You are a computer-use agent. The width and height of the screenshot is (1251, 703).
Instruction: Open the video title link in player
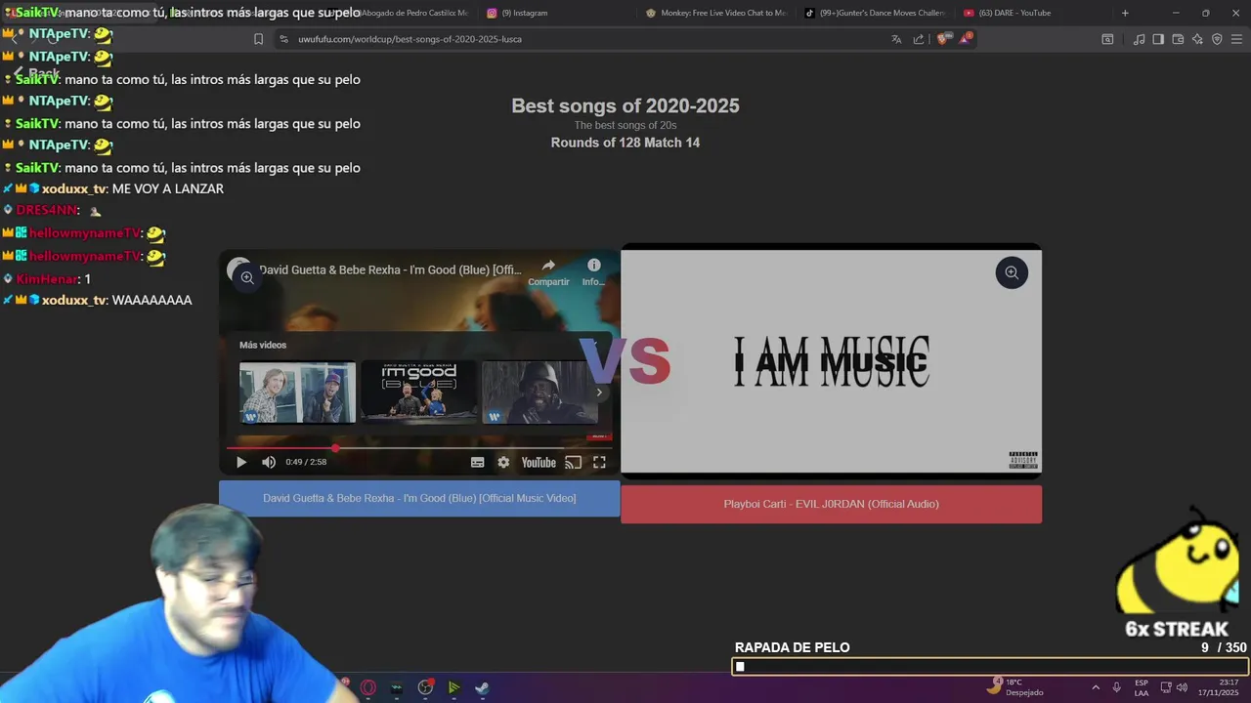click(x=390, y=269)
